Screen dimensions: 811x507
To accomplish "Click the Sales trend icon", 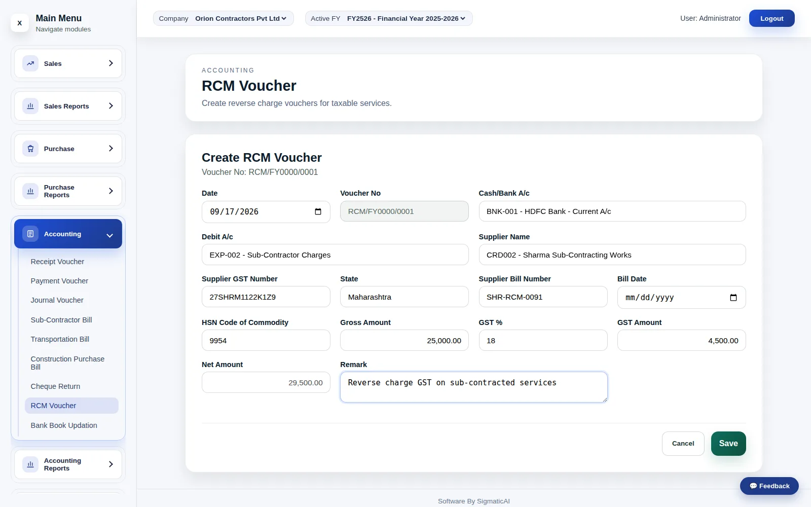I will [30, 63].
